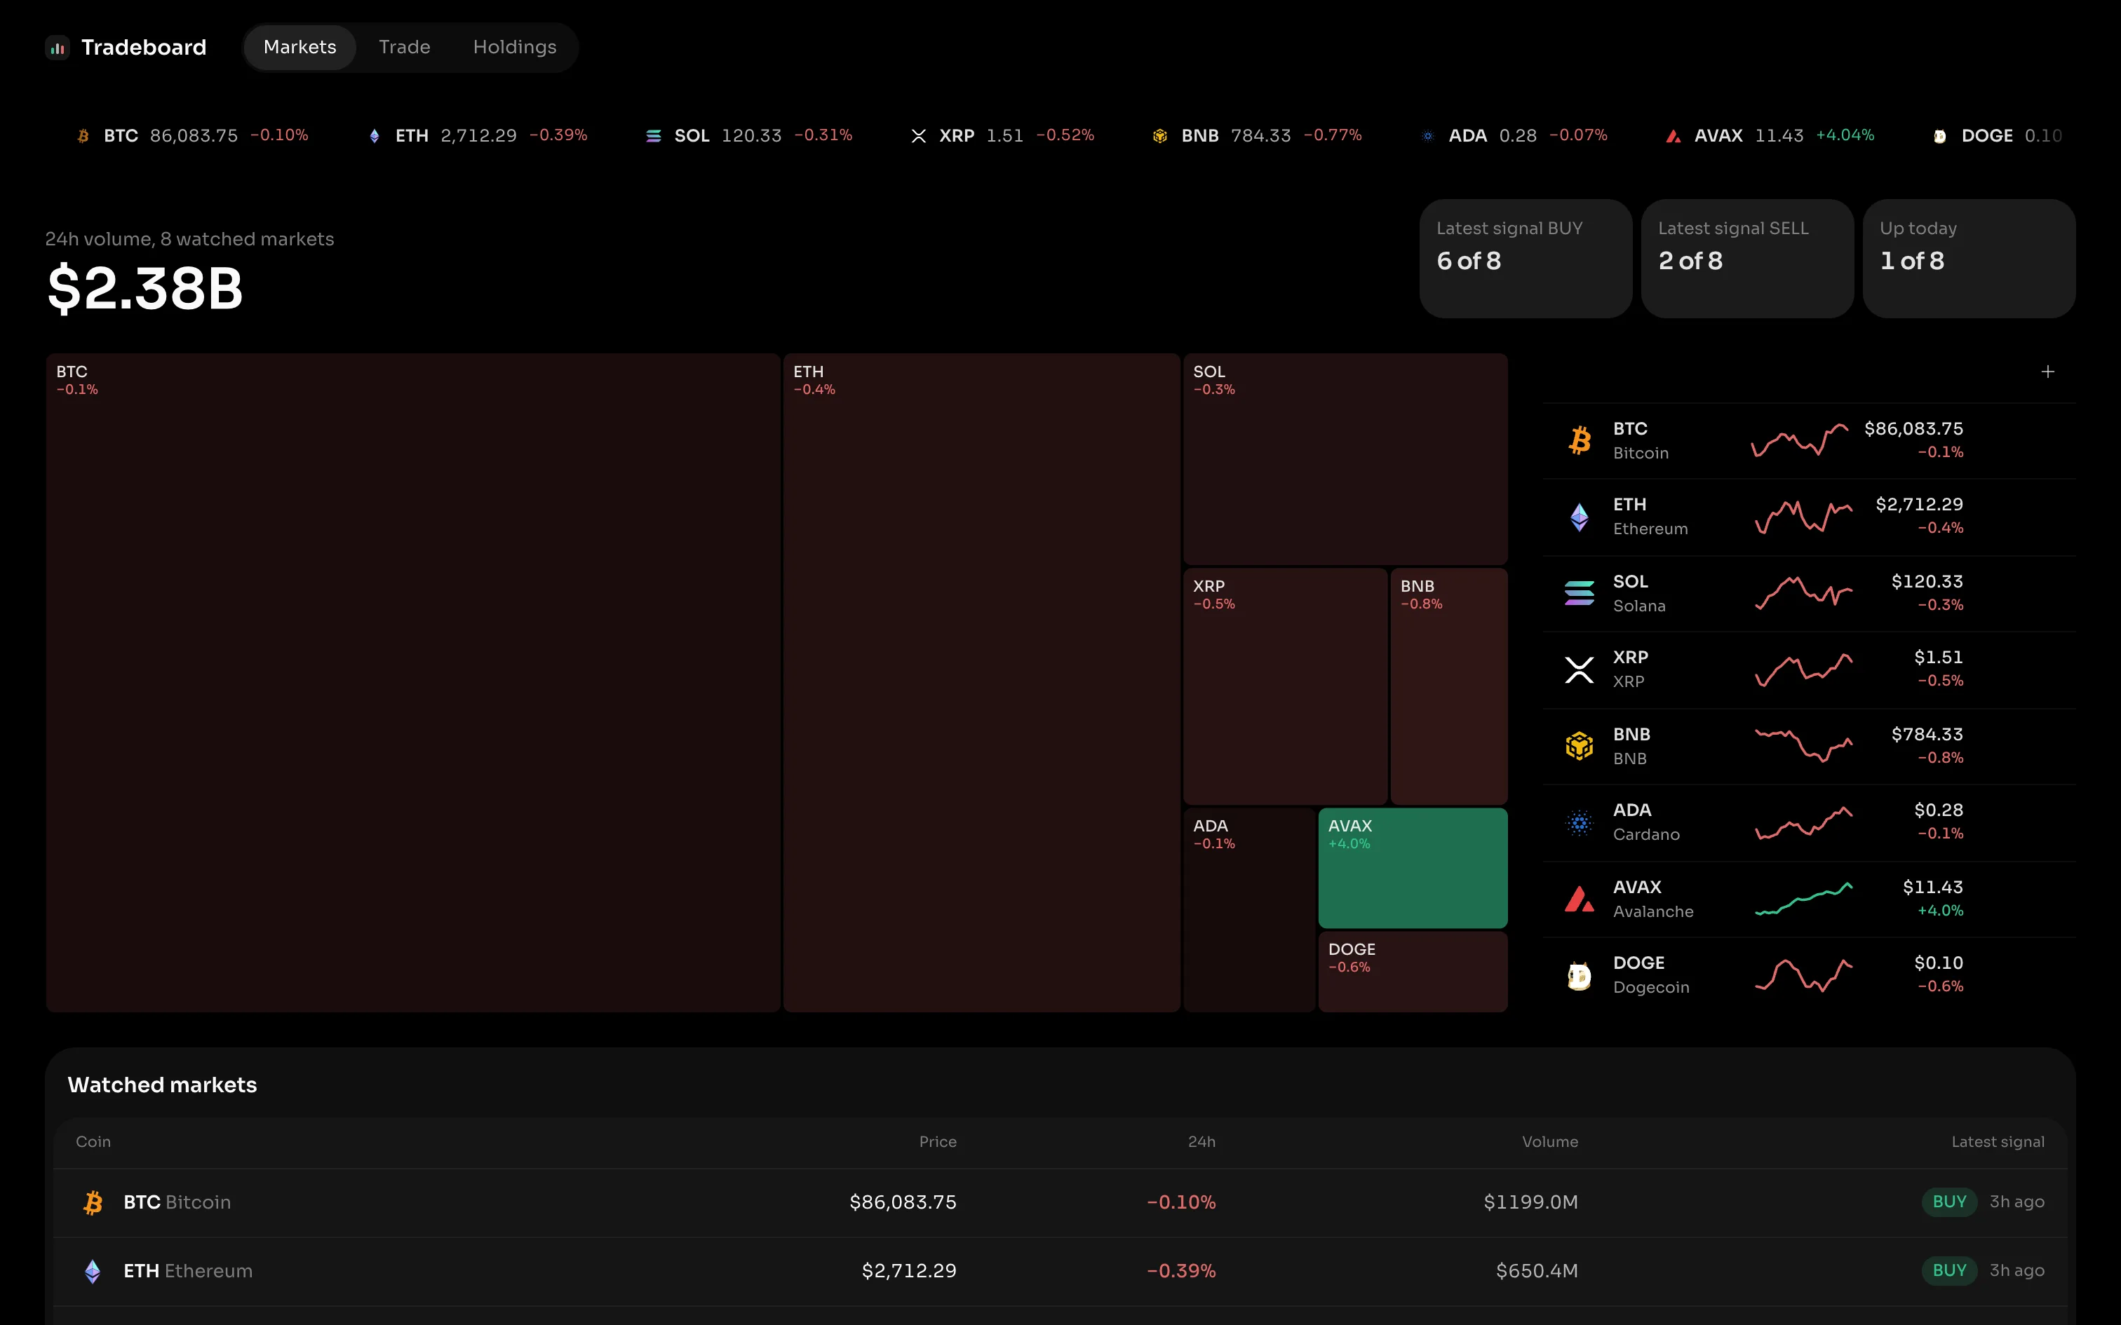Select the BTC tile in the heatmap
This screenshot has height=1325, width=2121.
click(413, 683)
